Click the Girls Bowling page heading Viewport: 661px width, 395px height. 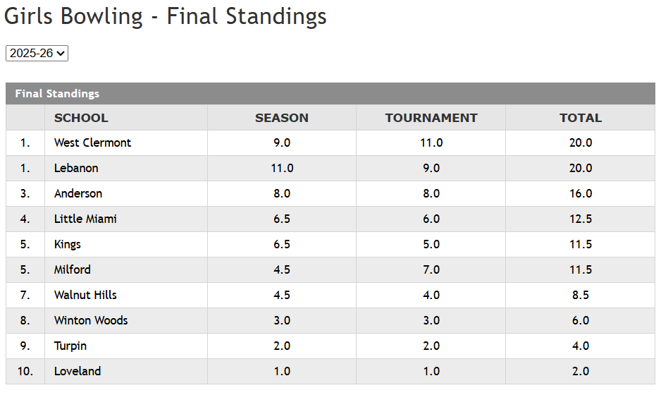pos(166,16)
